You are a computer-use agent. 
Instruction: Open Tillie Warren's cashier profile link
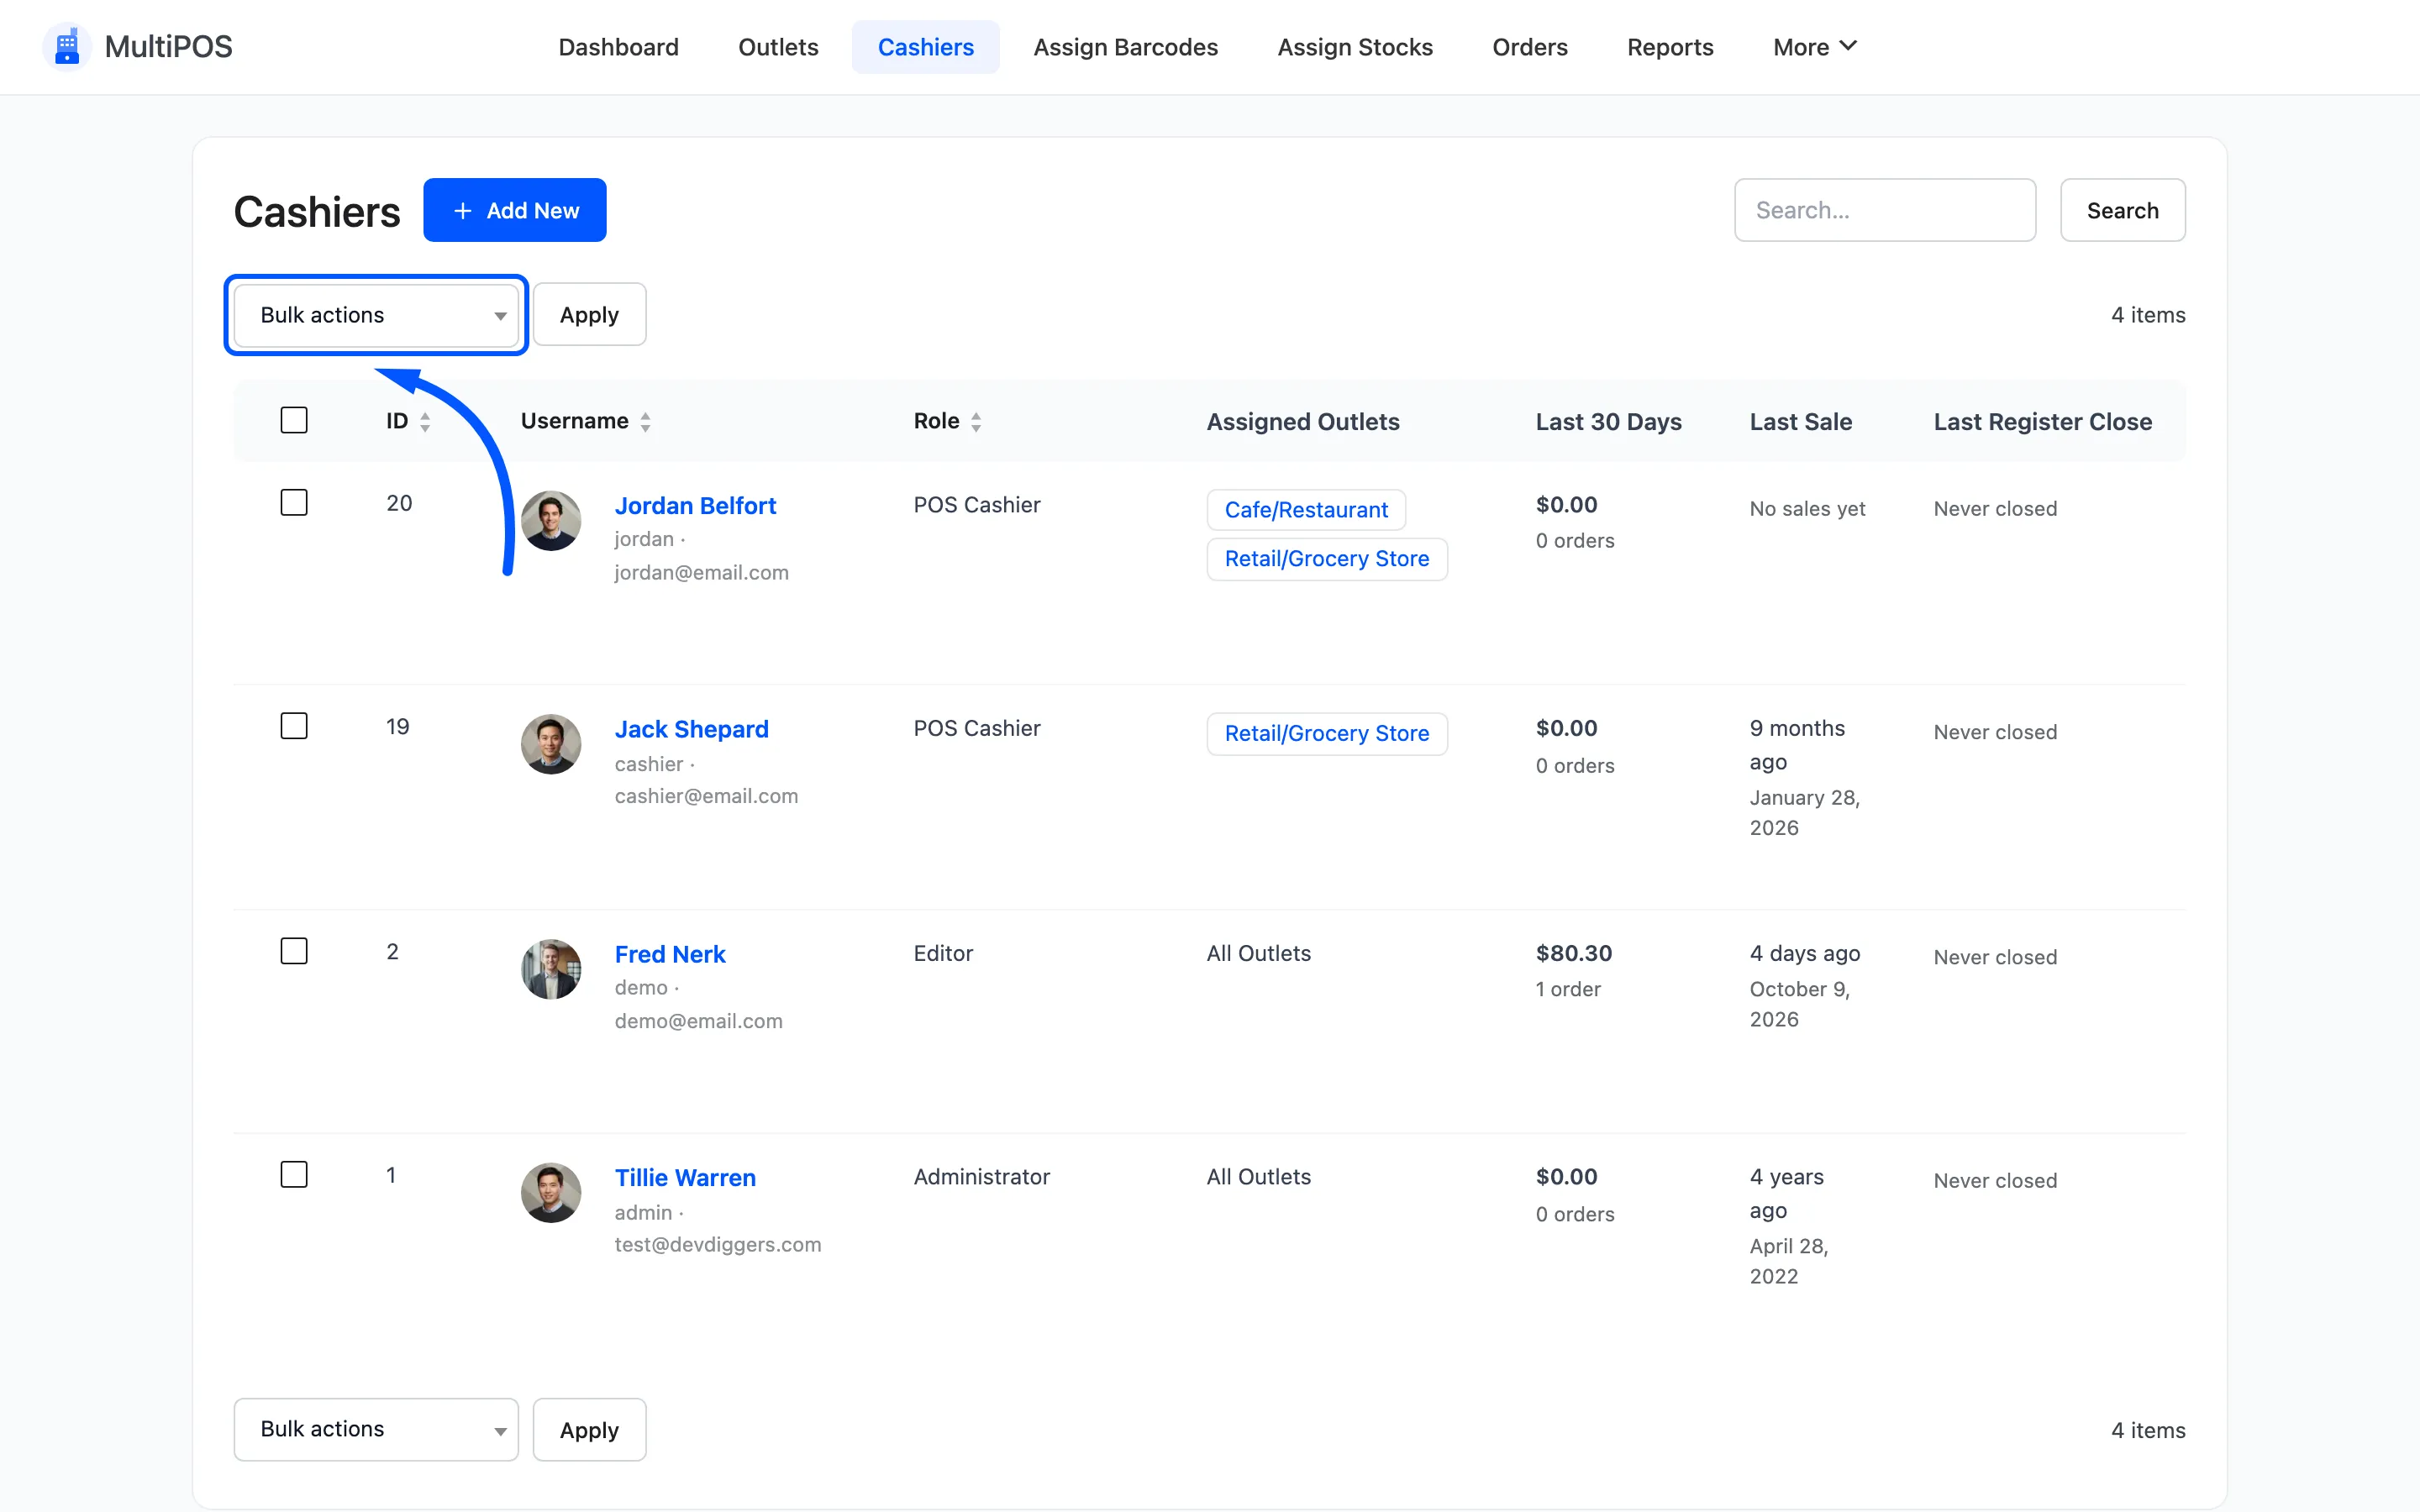click(685, 1178)
